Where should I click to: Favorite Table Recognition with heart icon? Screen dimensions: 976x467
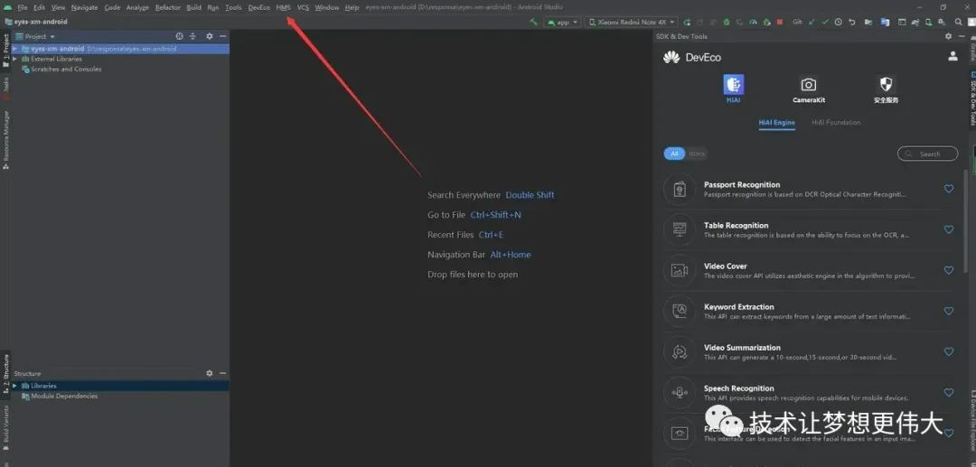pyautogui.click(x=949, y=229)
